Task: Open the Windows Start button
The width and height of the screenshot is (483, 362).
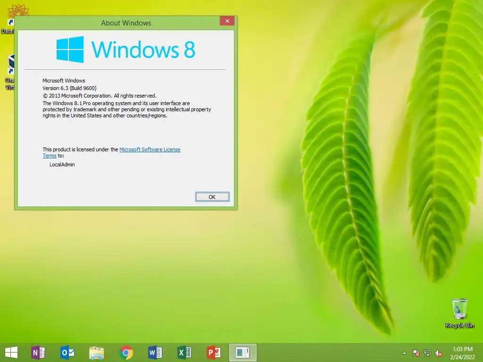Action: coord(11,353)
